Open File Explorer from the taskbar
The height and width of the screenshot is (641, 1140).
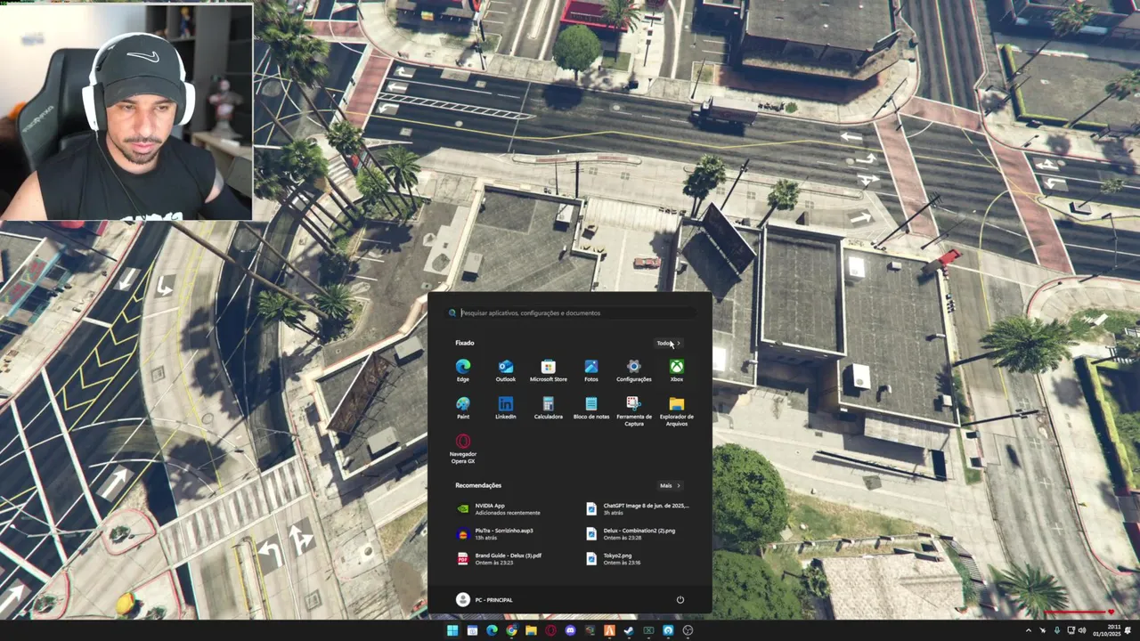[532, 630]
